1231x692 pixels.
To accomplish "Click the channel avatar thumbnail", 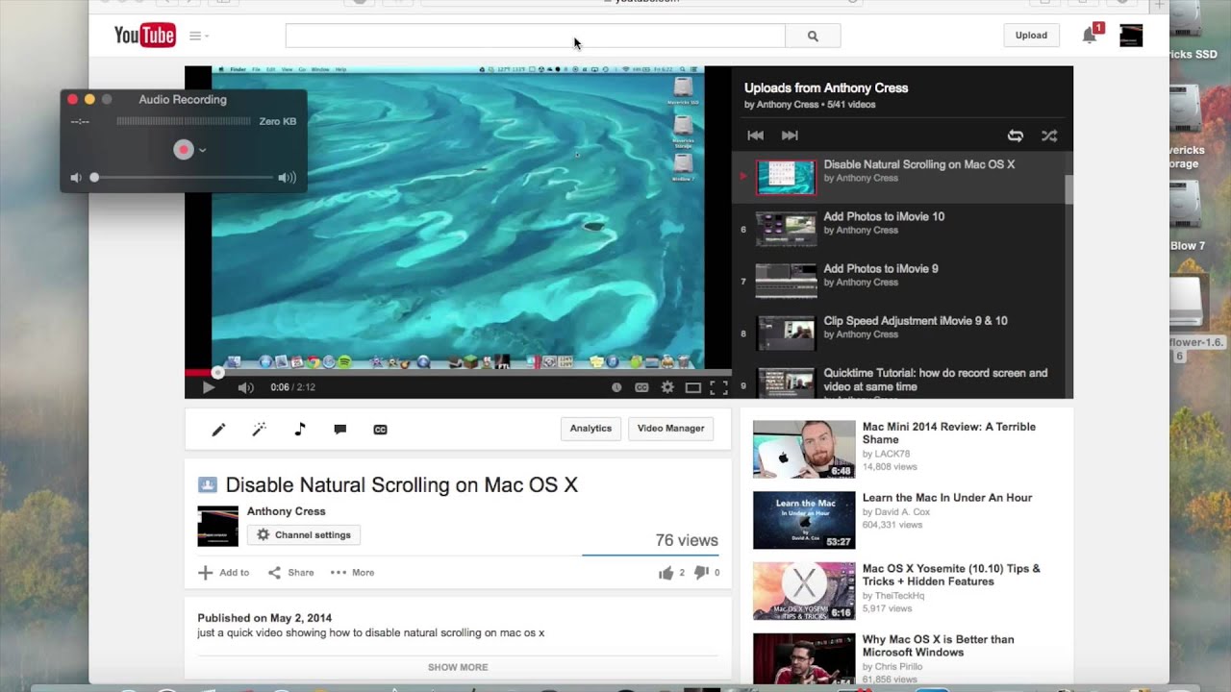I will coord(217,526).
